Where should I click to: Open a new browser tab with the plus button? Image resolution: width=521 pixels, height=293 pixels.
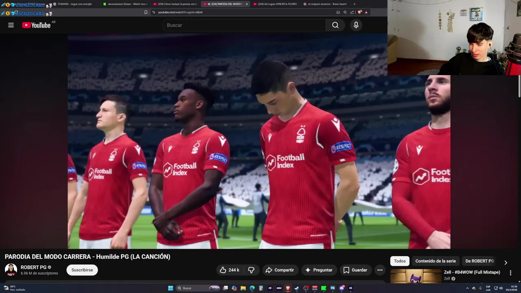click(x=354, y=4)
